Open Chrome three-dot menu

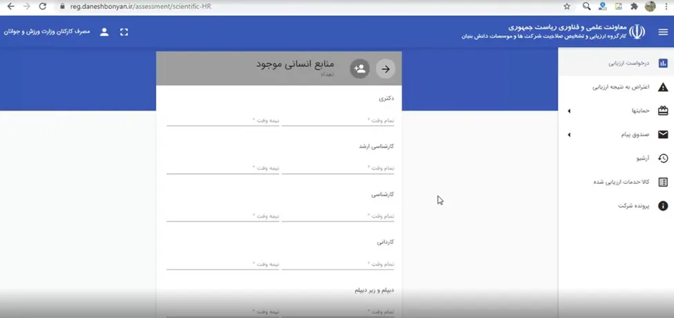pos(666,6)
